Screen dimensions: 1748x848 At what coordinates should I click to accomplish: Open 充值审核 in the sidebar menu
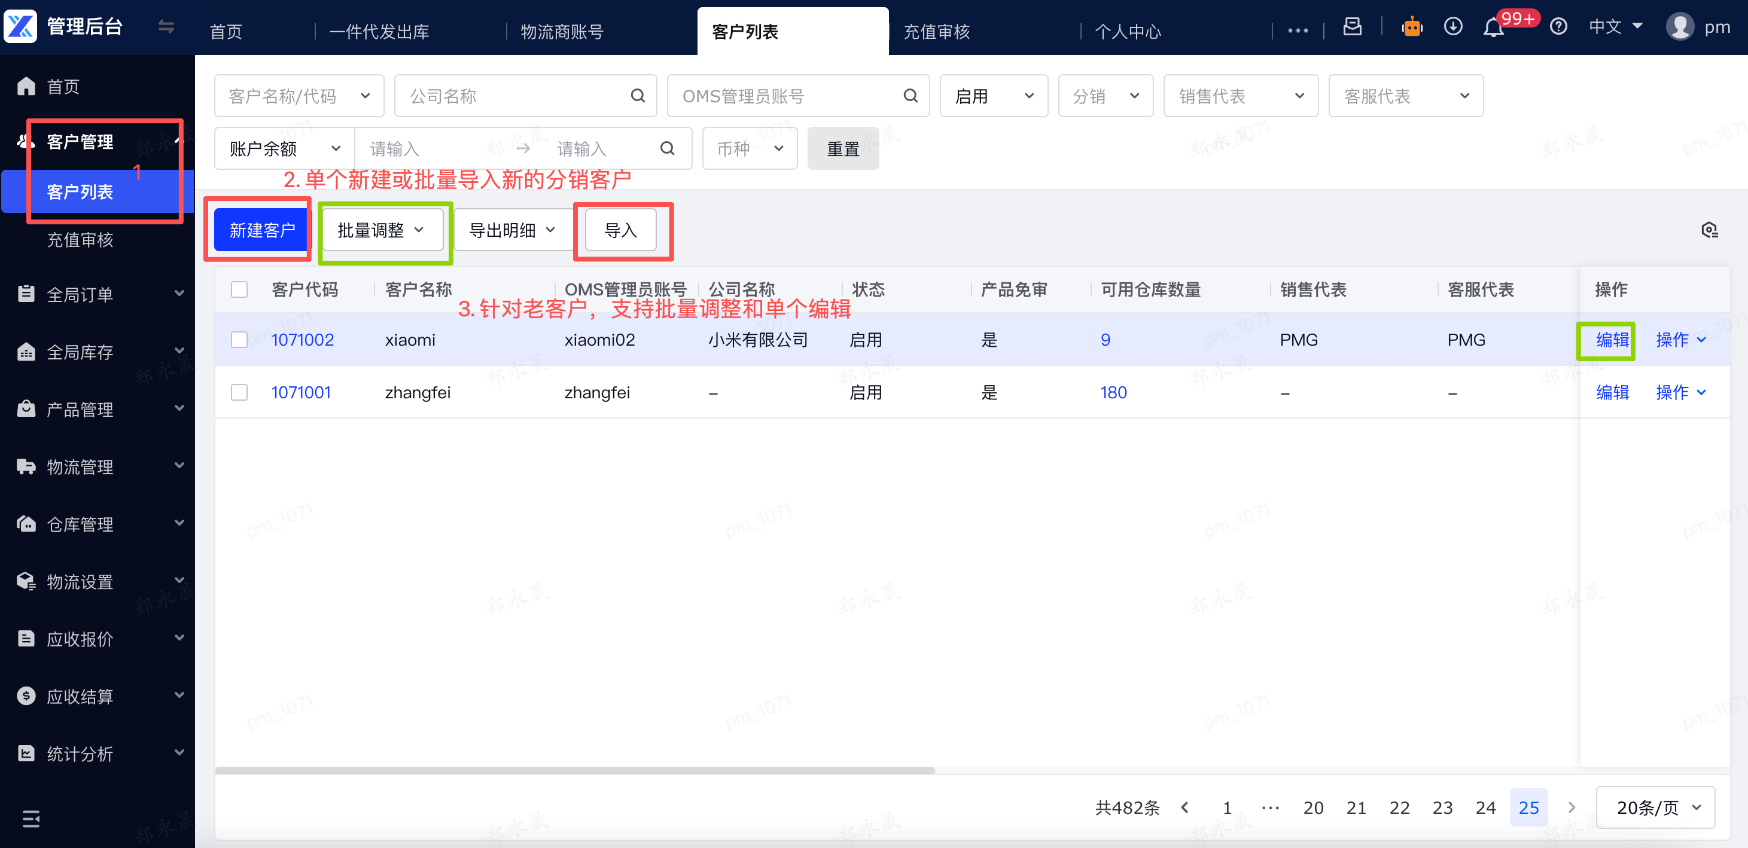[x=80, y=239]
